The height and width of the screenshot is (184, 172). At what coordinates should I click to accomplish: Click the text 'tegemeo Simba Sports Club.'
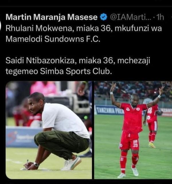click(x=58, y=71)
